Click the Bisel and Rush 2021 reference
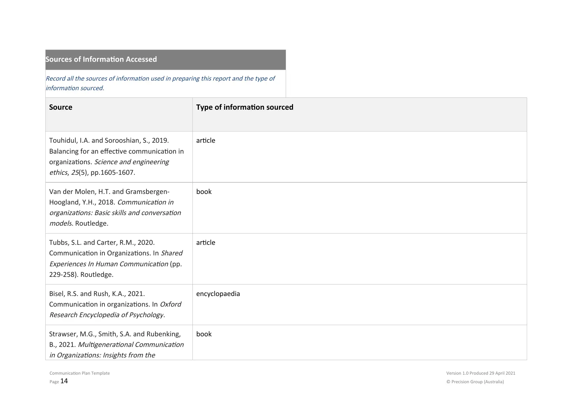The height and width of the screenshot is (410, 580). point(115,304)
